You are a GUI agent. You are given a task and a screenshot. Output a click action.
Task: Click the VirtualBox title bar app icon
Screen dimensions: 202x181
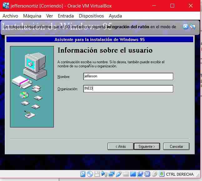pyautogui.click(x=6, y=6)
